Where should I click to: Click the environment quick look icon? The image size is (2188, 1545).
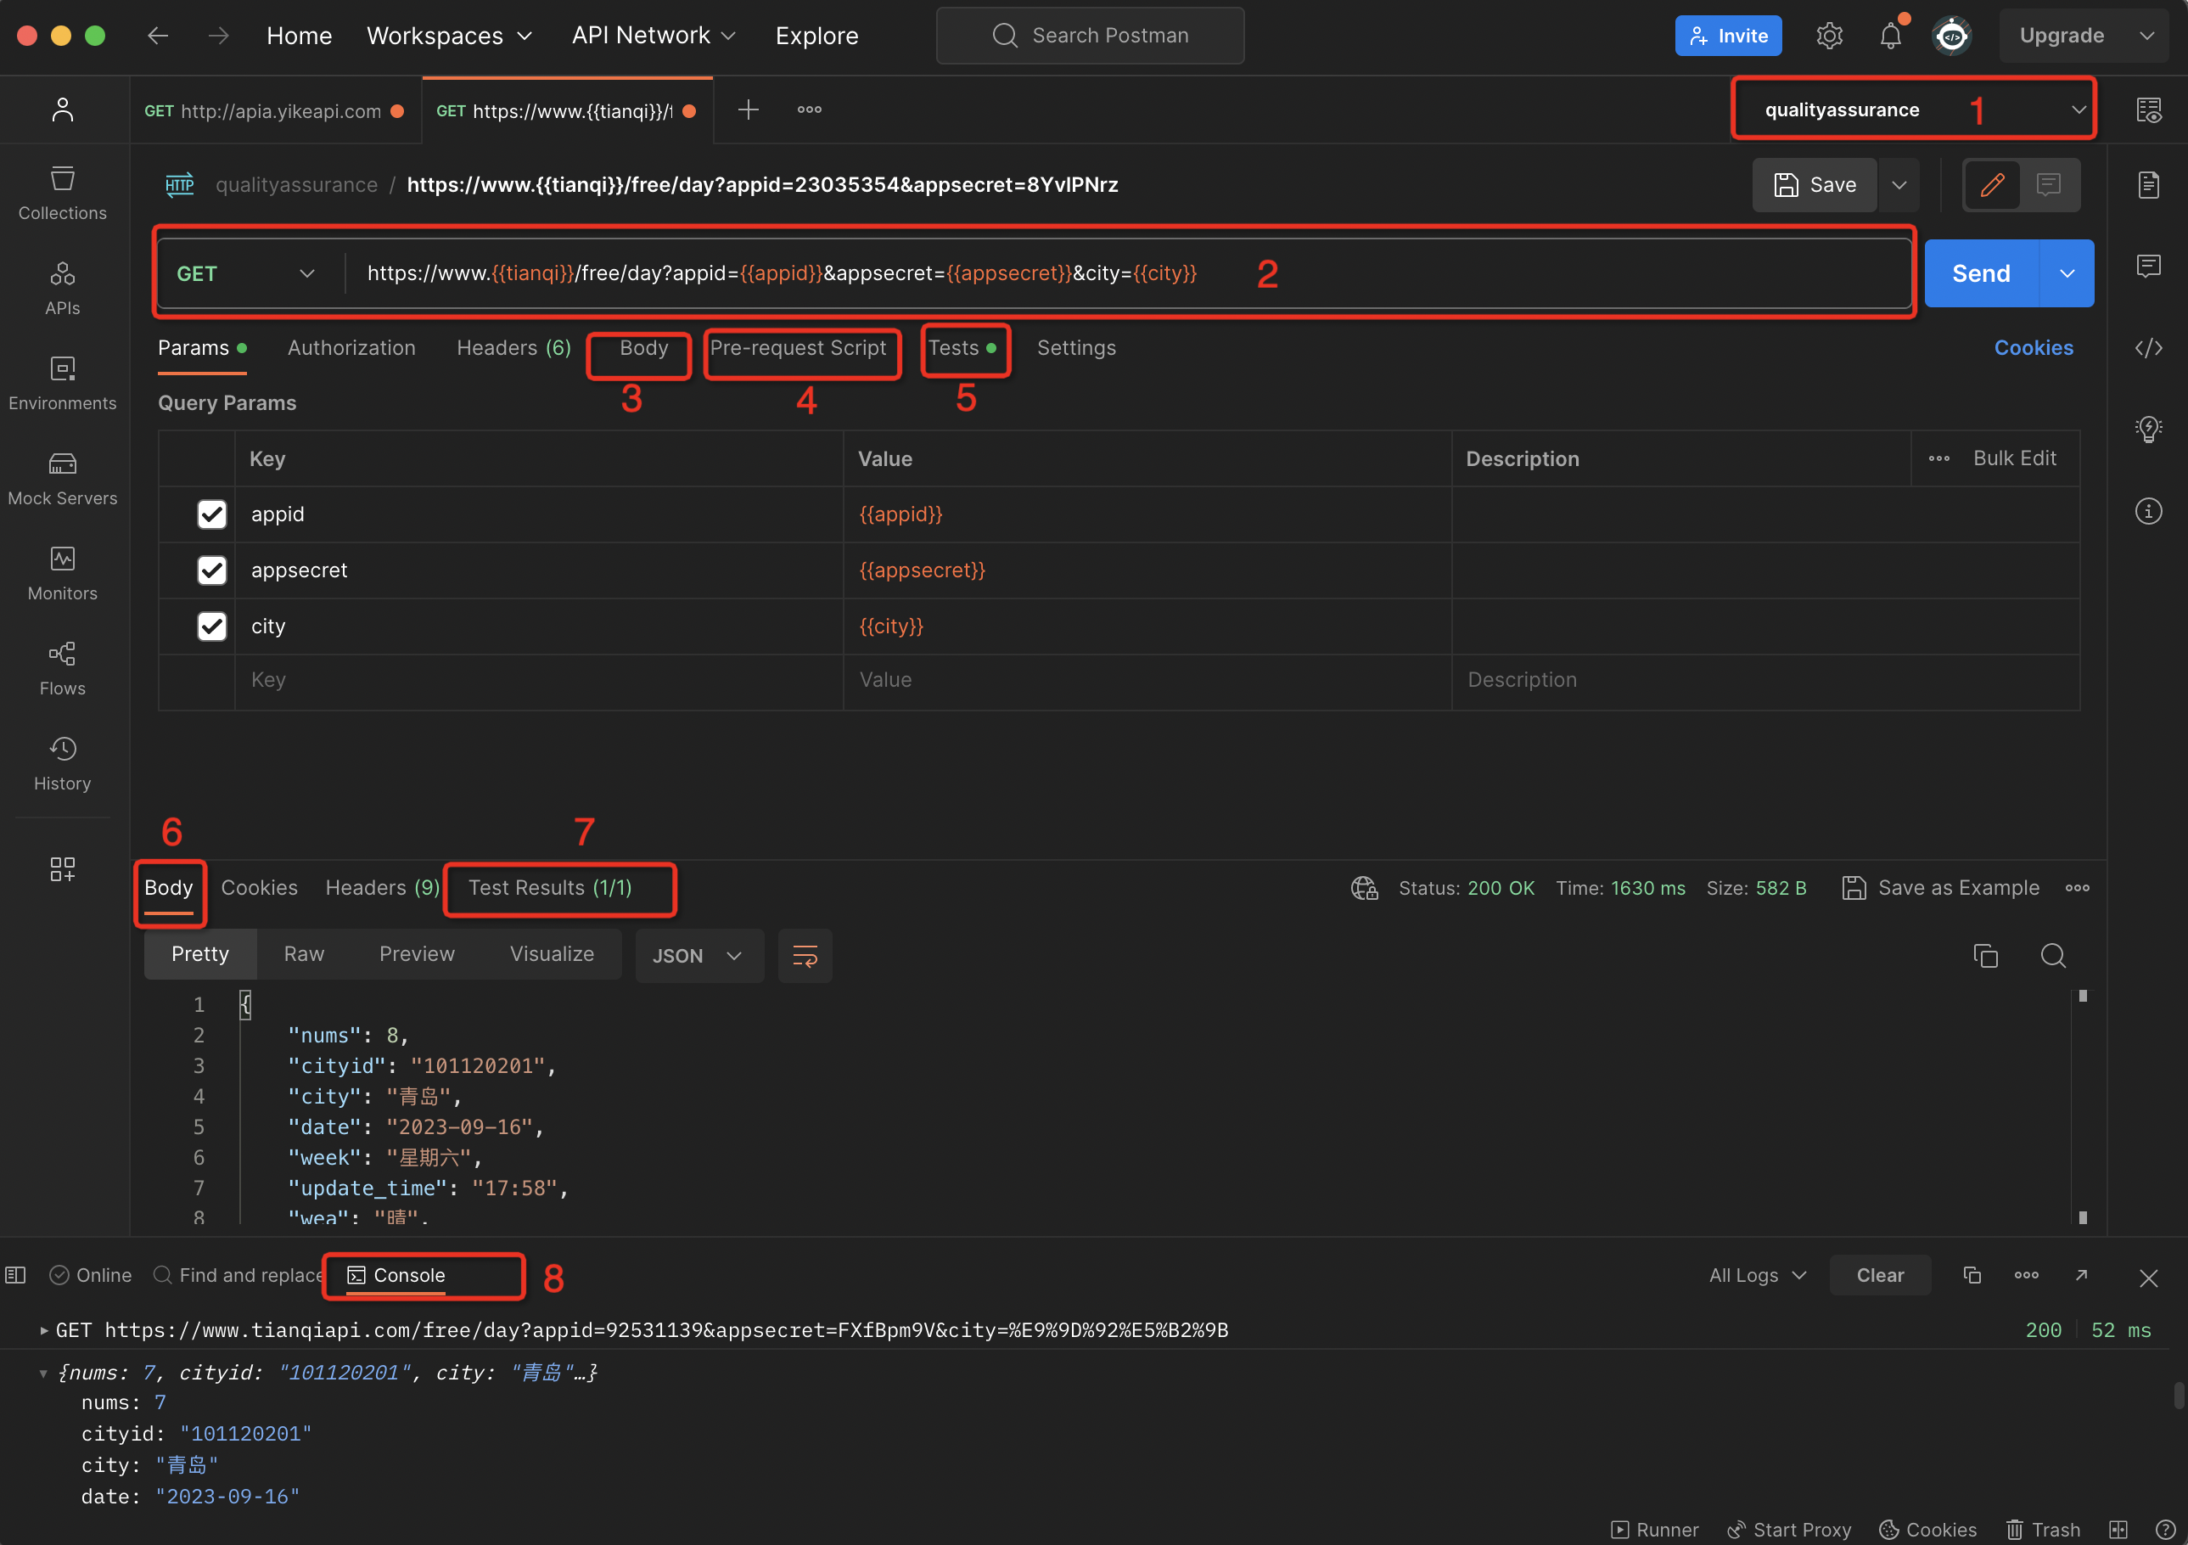click(2149, 110)
